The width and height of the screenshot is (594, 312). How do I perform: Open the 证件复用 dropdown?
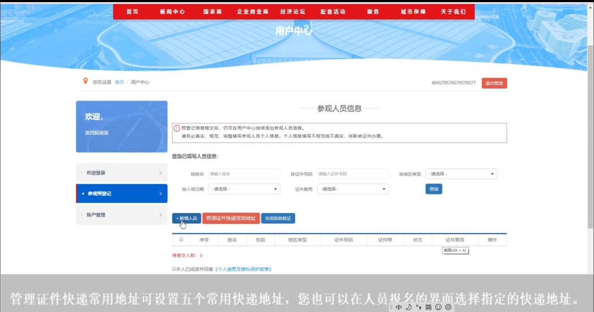point(353,189)
